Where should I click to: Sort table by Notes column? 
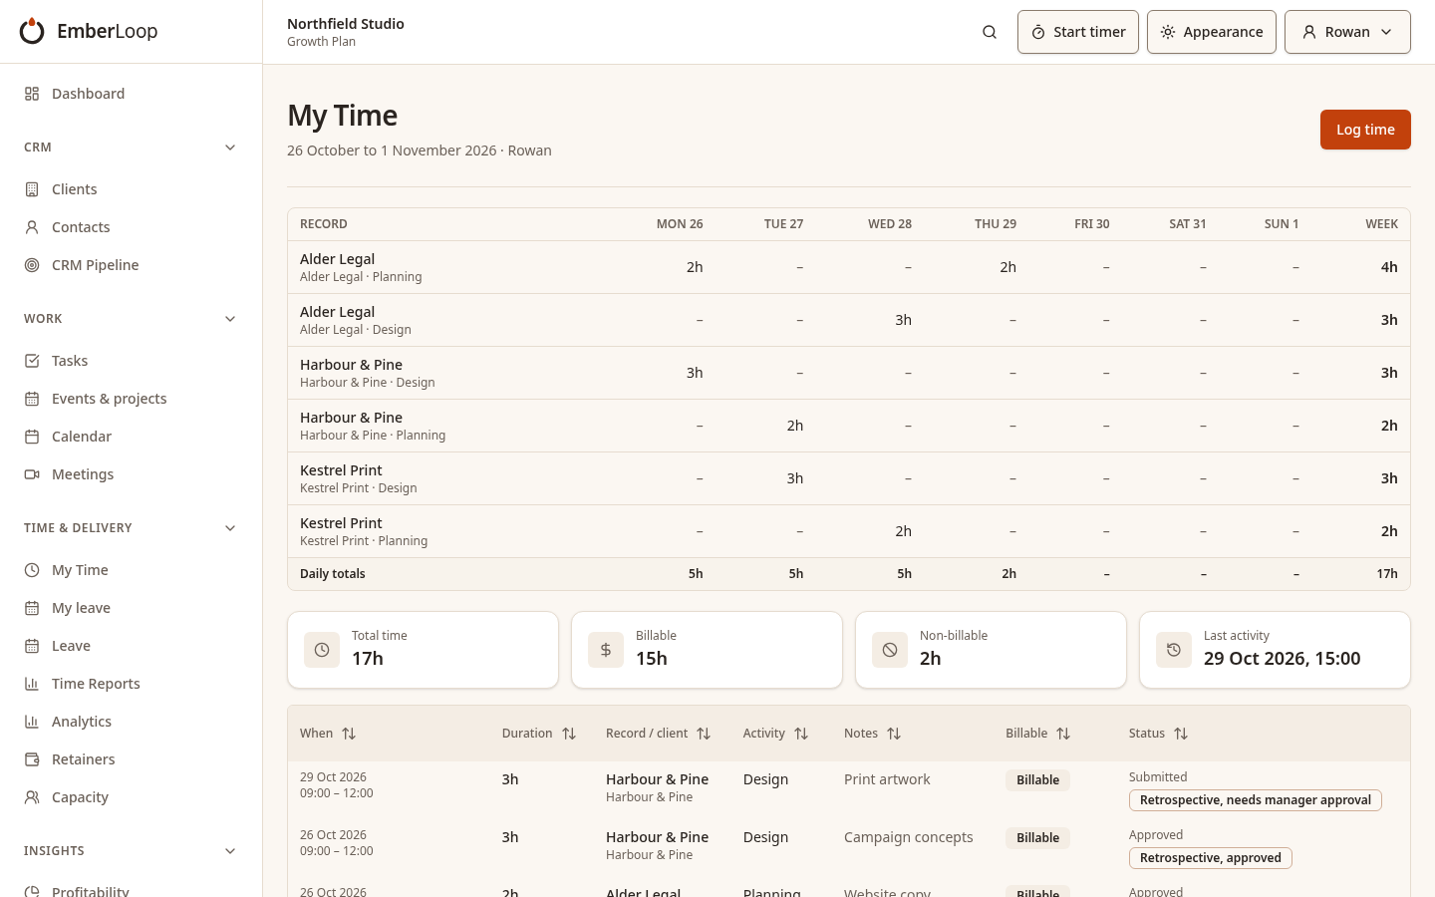pos(873,734)
